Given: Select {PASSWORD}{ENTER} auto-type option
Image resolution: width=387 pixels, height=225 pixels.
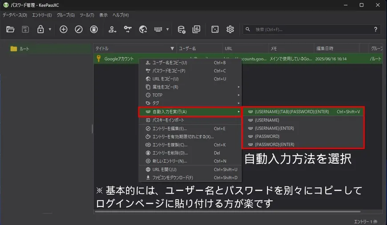Looking at the screenshot, I should (303, 145).
